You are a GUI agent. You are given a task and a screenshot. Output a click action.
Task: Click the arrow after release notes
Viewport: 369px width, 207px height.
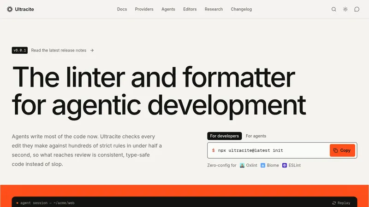click(x=92, y=50)
